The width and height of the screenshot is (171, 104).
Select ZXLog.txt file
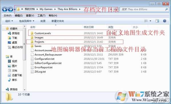pyautogui.click(x=40, y=72)
